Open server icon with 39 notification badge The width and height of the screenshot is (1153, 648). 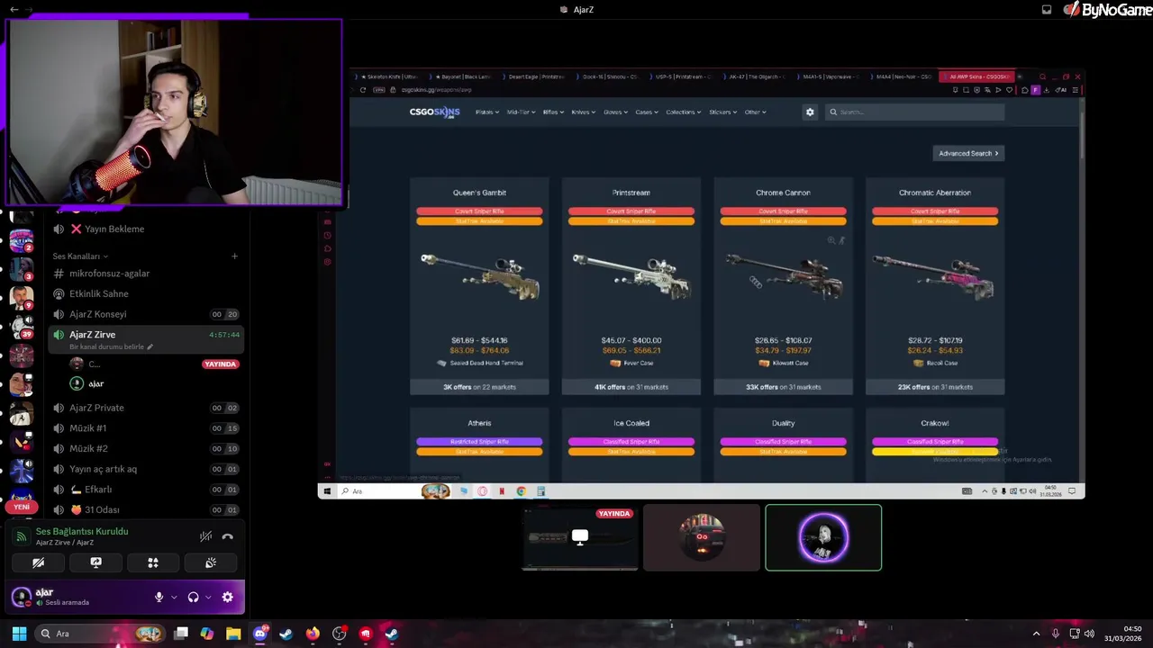pyautogui.click(x=22, y=326)
